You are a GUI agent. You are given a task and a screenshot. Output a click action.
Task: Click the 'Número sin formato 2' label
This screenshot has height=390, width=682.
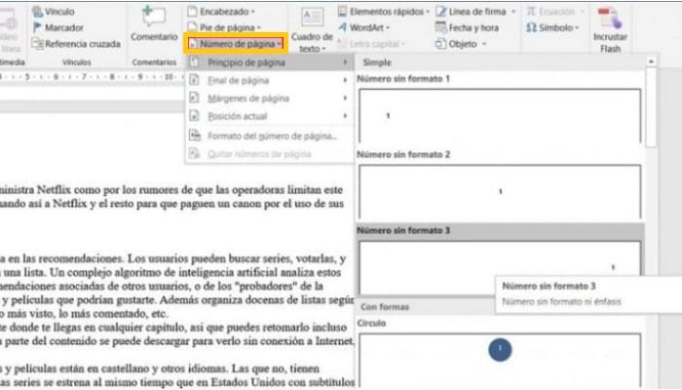click(x=403, y=154)
